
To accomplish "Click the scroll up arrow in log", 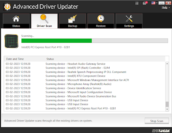I will tap(167, 64).
